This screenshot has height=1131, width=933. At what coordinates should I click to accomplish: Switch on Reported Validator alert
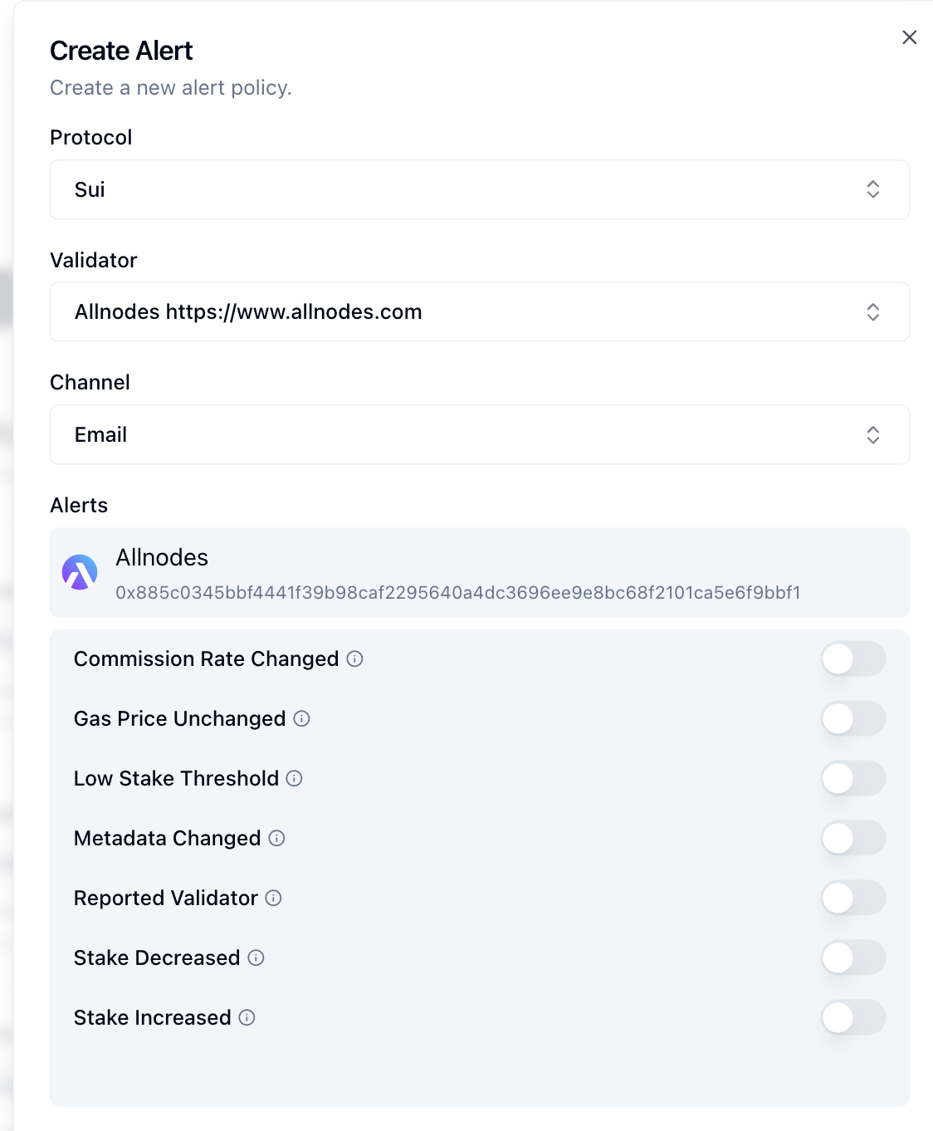[x=853, y=898]
